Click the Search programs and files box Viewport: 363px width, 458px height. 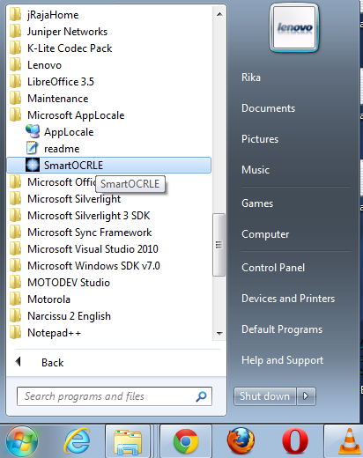click(115, 396)
